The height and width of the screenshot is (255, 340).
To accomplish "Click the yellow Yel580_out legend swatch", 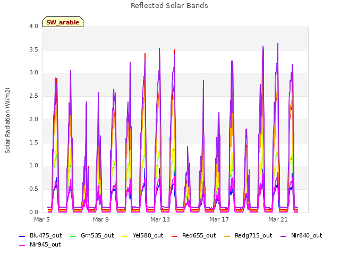I will click(x=125, y=236).
